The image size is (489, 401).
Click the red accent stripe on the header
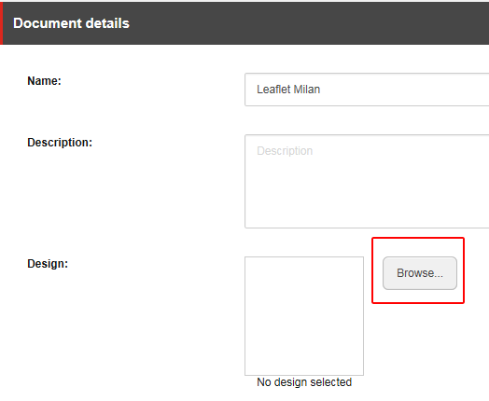pyautogui.click(x=1, y=23)
